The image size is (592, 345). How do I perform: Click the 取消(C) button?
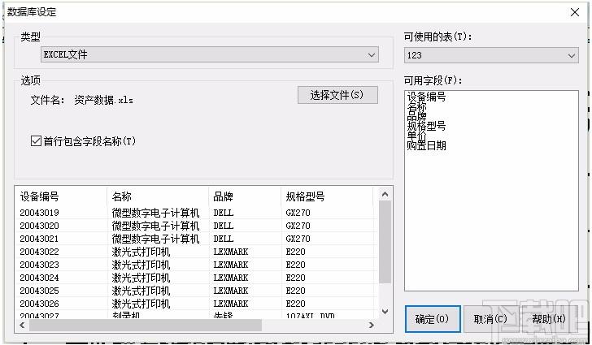click(490, 319)
